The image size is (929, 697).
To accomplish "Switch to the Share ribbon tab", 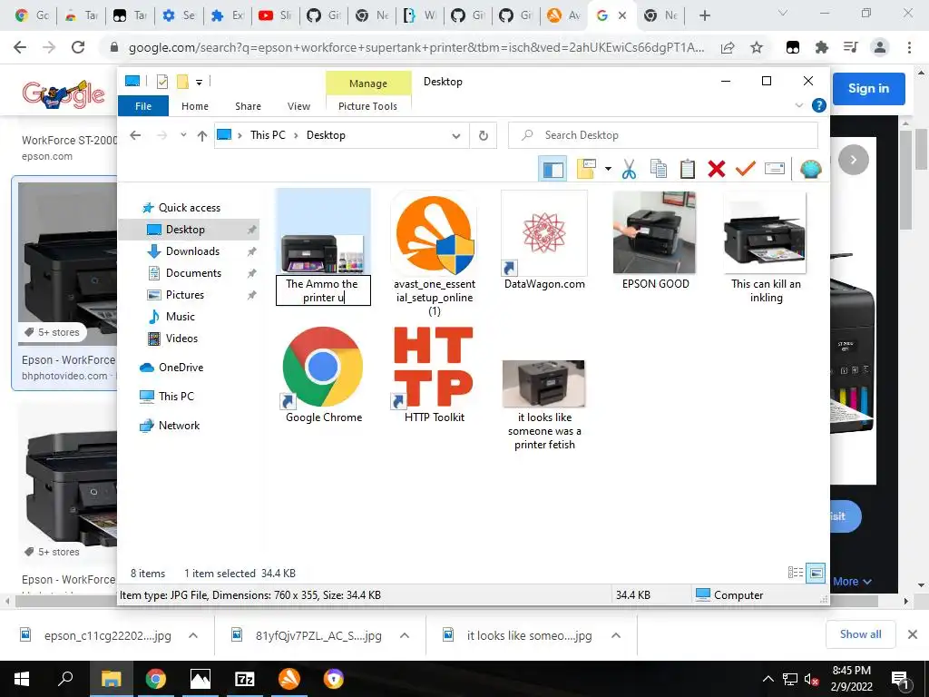I will (248, 106).
